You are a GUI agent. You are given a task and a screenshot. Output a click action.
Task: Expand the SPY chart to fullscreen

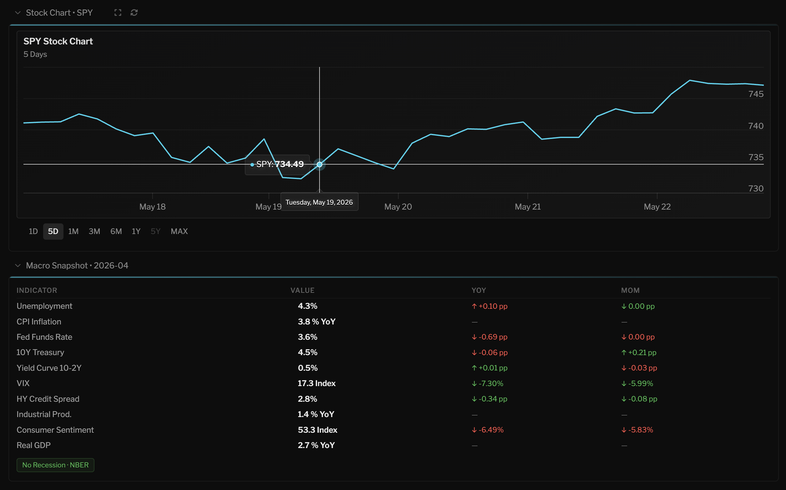[x=118, y=13]
